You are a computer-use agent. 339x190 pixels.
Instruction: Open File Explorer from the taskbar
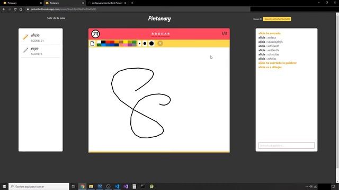[x=91, y=186]
